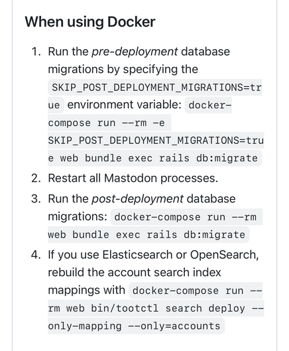The height and width of the screenshot is (351, 289).
Task: Click the italic "pre-deployment" text
Action: pyautogui.click(x=135, y=52)
